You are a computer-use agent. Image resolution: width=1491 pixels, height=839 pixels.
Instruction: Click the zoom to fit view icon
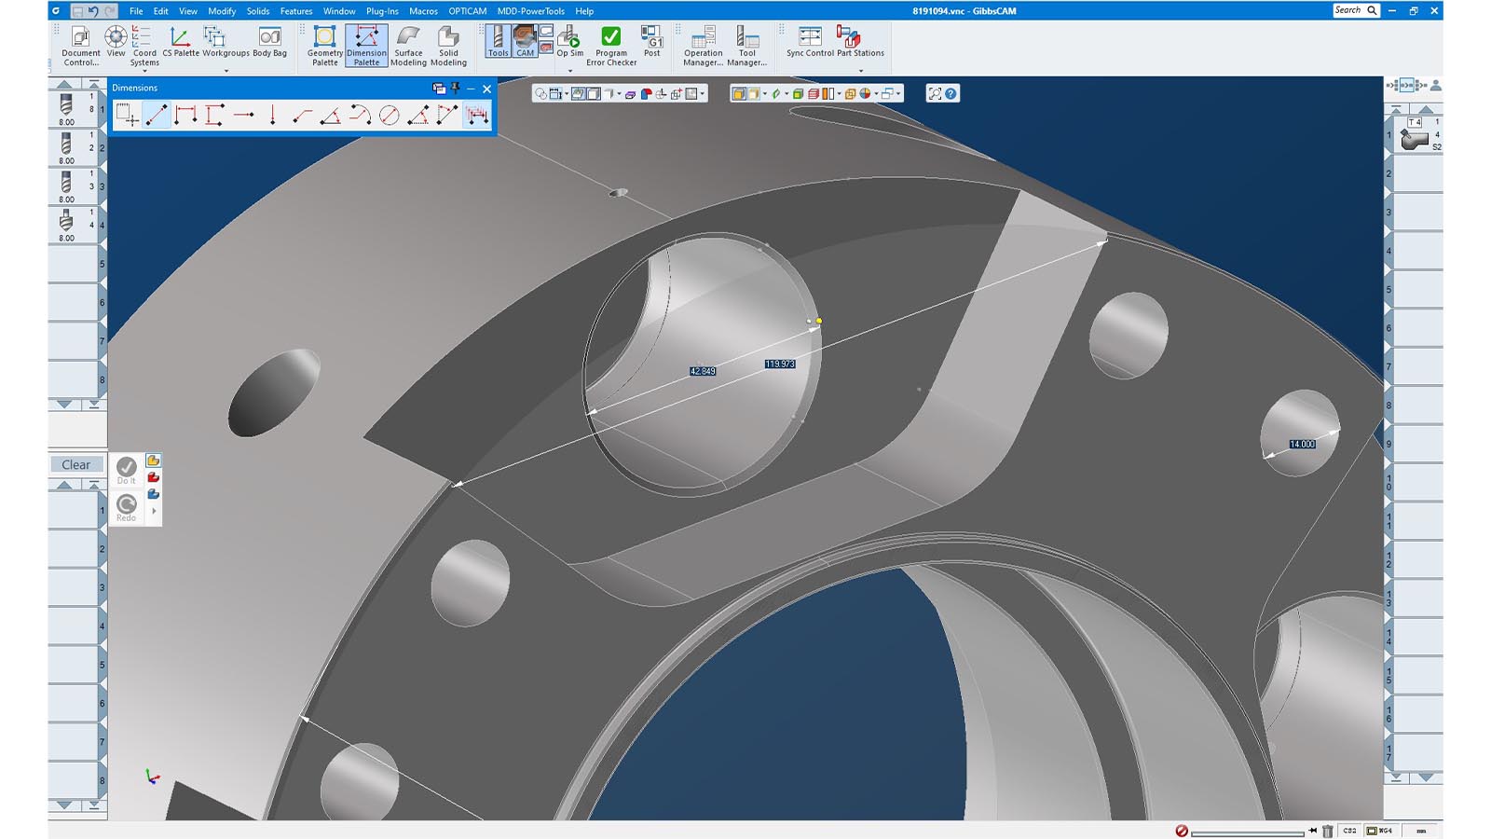(x=935, y=93)
